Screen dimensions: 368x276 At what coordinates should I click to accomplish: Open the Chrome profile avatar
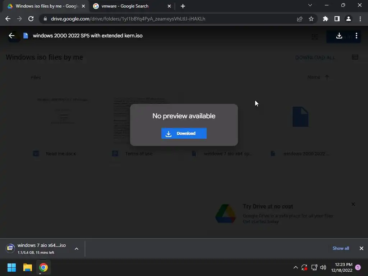[x=349, y=19]
